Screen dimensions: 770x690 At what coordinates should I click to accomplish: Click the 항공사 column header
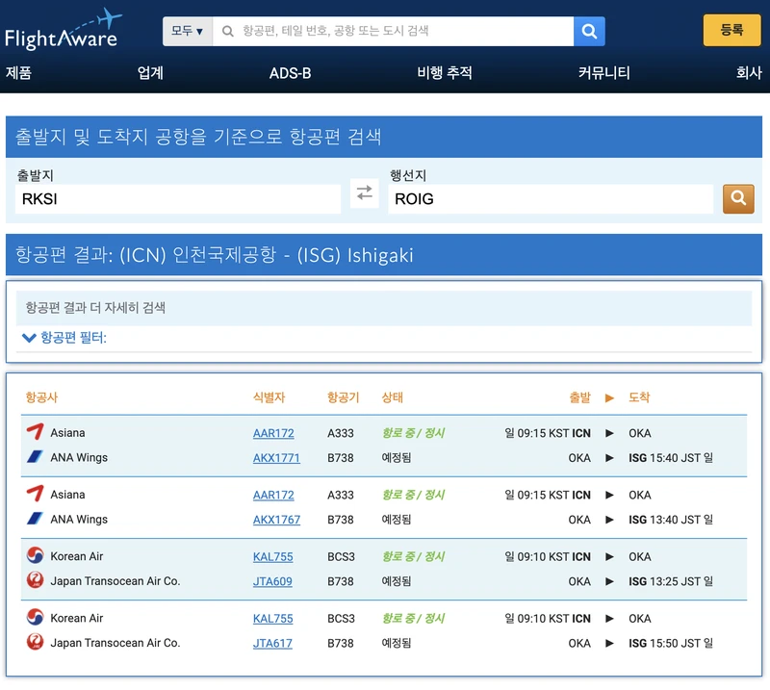click(x=41, y=397)
